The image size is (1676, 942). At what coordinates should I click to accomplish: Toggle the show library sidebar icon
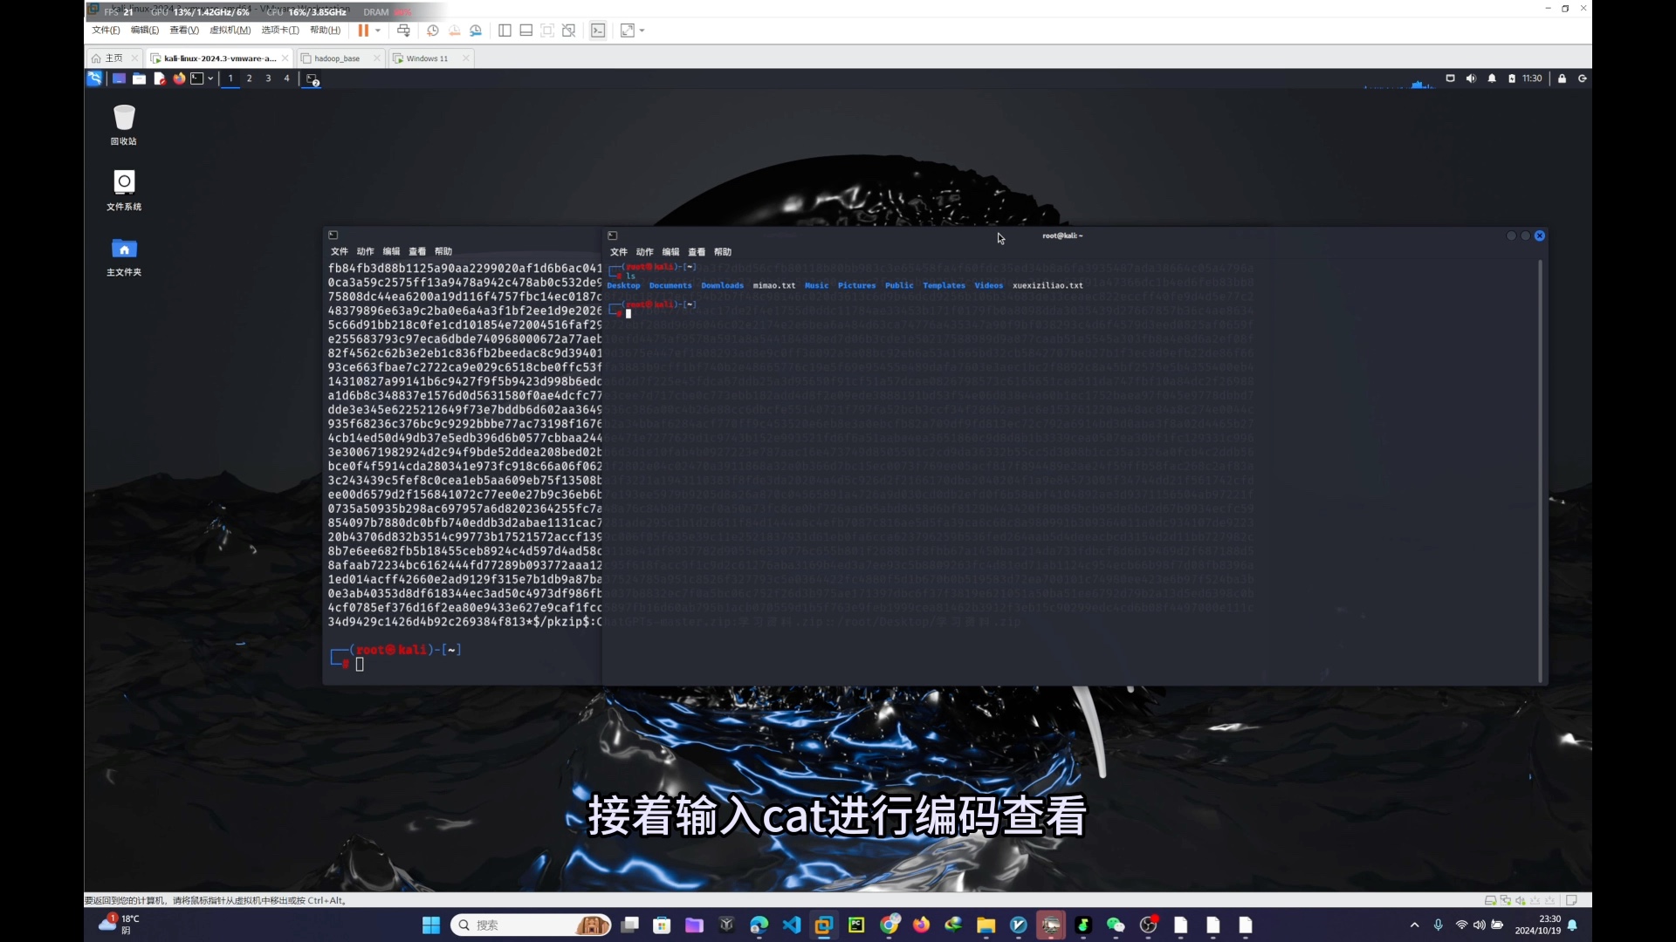click(x=505, y=31)
